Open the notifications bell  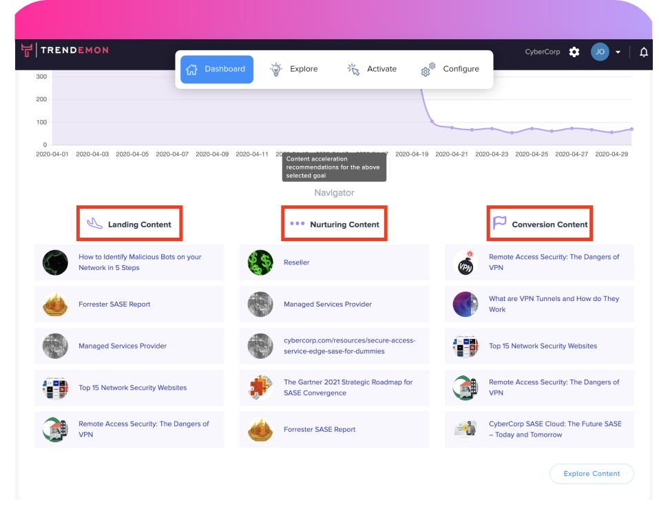643,52
